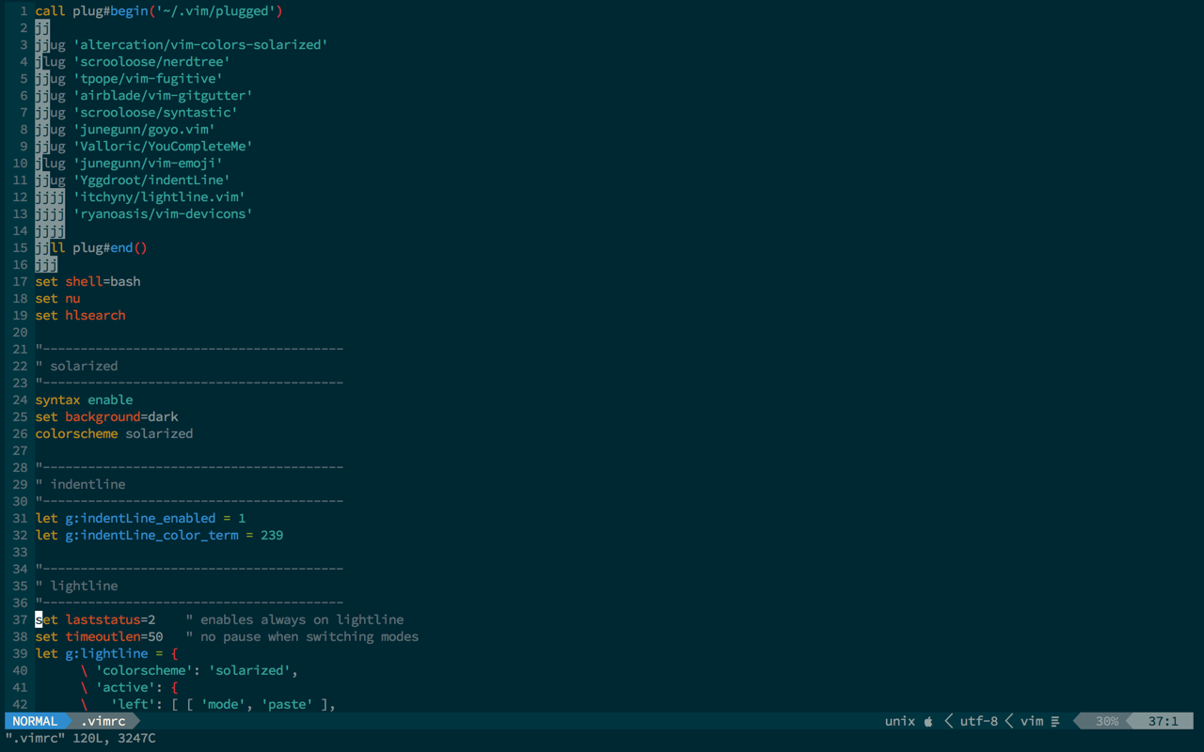Click the 'hlsearch' option on line 19
Screen dimensions: 1204x752
coord(96,315)
